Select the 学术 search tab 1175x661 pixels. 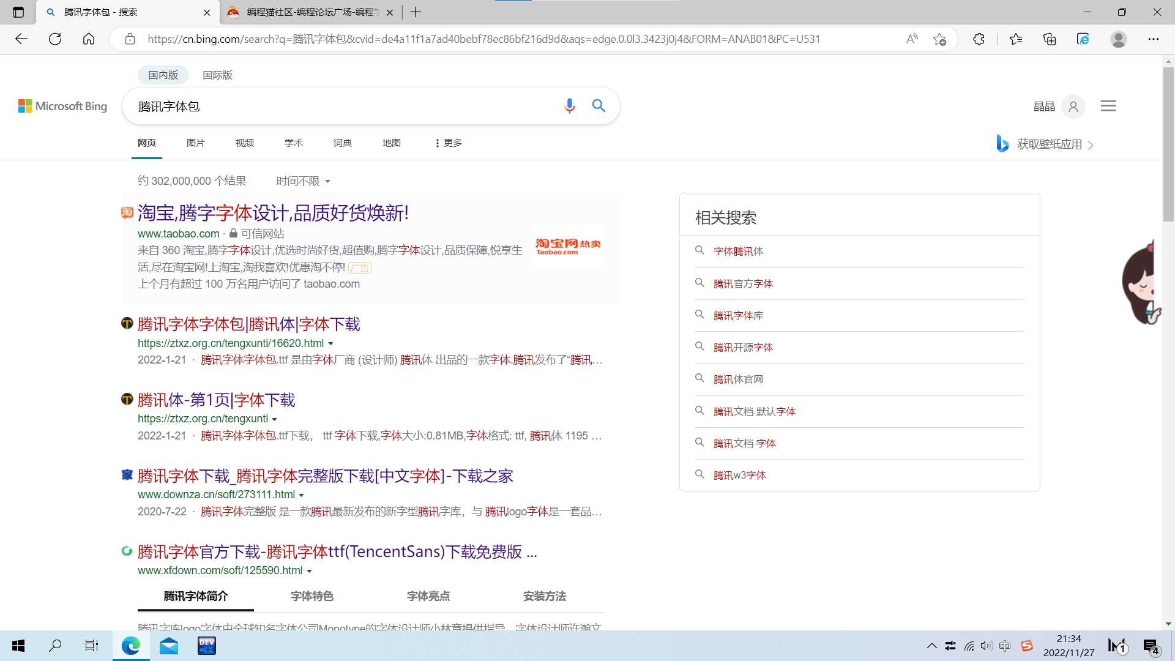(294, 143)
